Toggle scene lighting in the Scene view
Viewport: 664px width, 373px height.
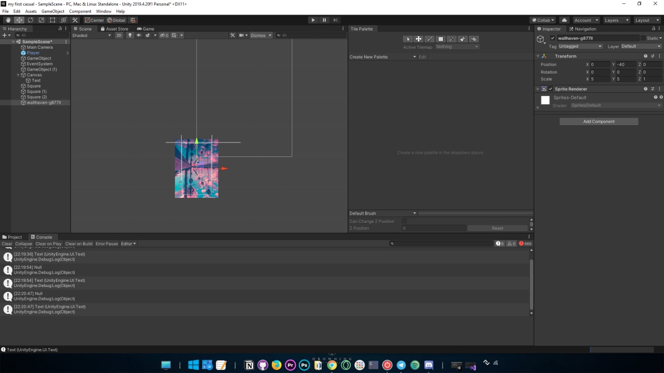[x=130, y=35]
